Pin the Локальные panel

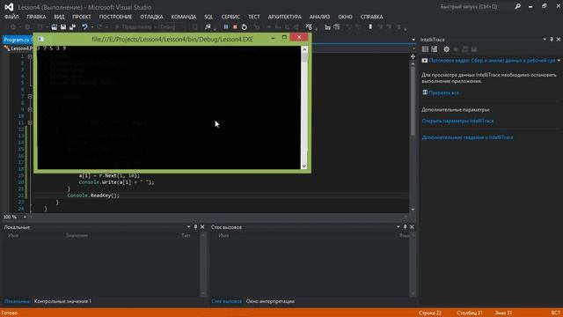[x=195, y=227]
